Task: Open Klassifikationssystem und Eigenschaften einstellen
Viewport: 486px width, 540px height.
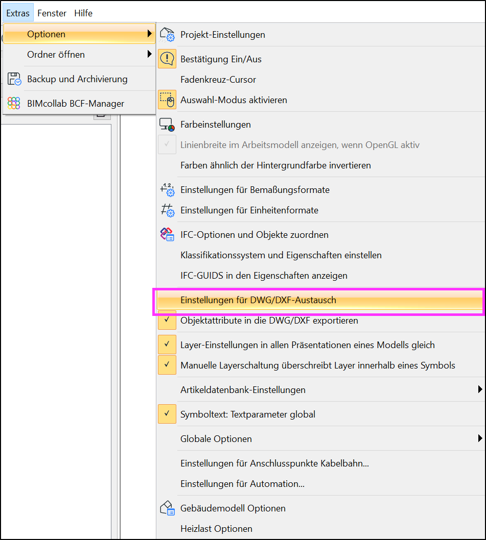Action: pos(321,255)
